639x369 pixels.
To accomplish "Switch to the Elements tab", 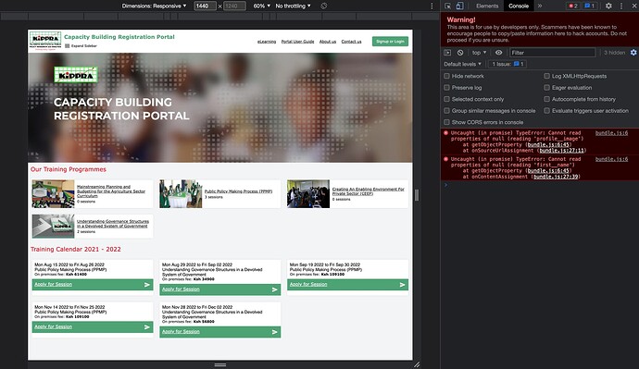I will (x=487, y=6).
